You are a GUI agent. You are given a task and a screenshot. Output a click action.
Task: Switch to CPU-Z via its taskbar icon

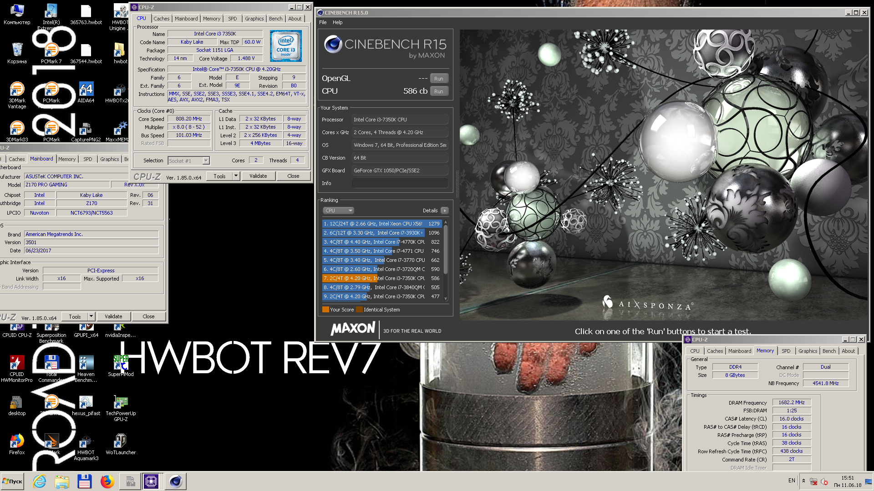(x=151, y=481)
